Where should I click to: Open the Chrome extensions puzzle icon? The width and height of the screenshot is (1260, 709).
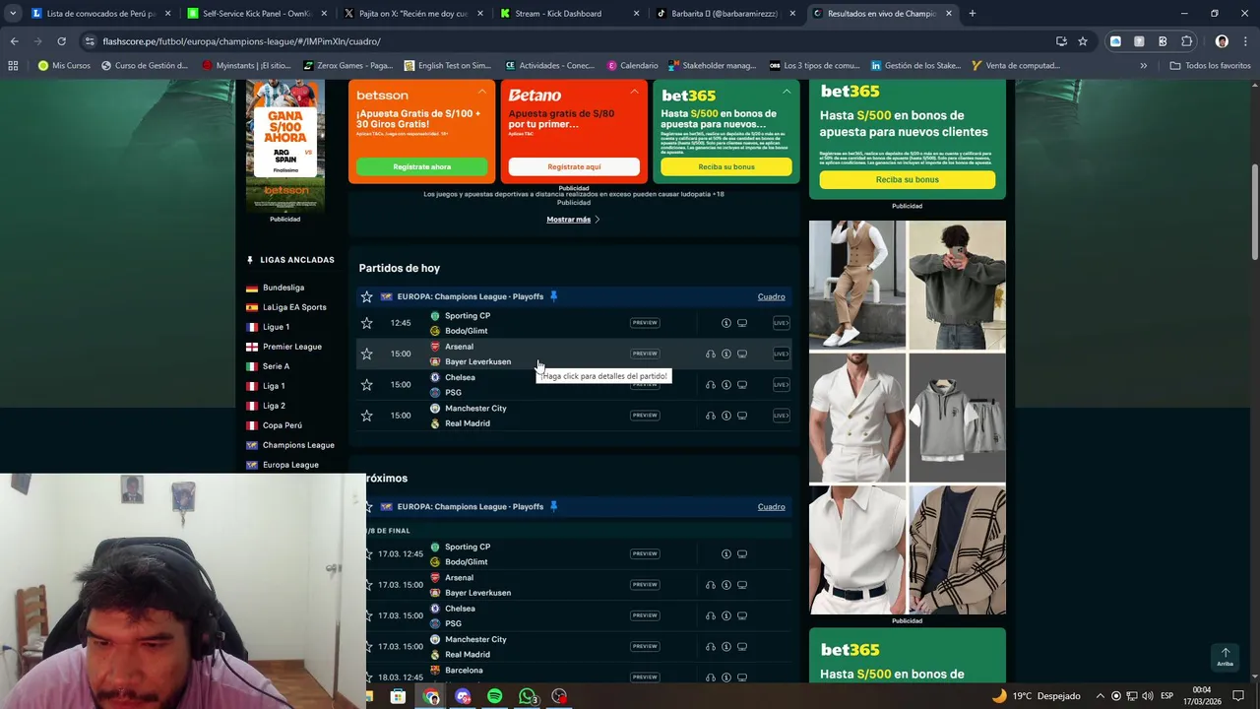(x=1186, y=41)
